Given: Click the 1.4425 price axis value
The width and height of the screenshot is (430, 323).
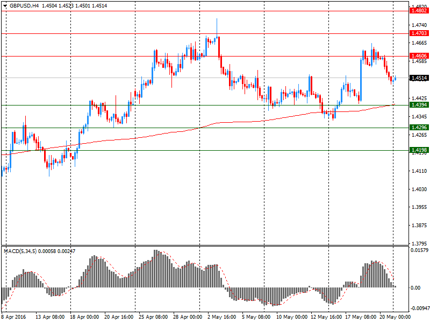Looking at the screenshot, I should tap(419, 98).
